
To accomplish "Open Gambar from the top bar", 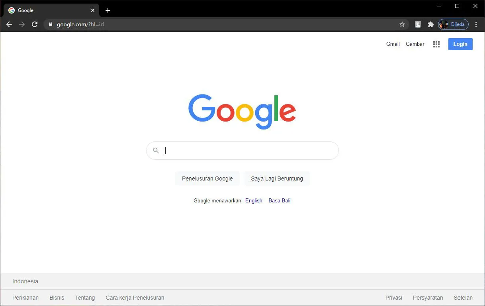I will pos(415,44).
